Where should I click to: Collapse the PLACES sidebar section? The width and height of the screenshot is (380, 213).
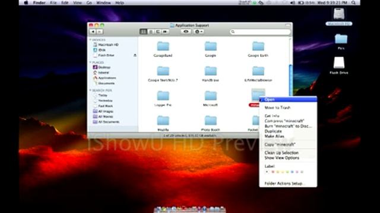pos(90,62)
